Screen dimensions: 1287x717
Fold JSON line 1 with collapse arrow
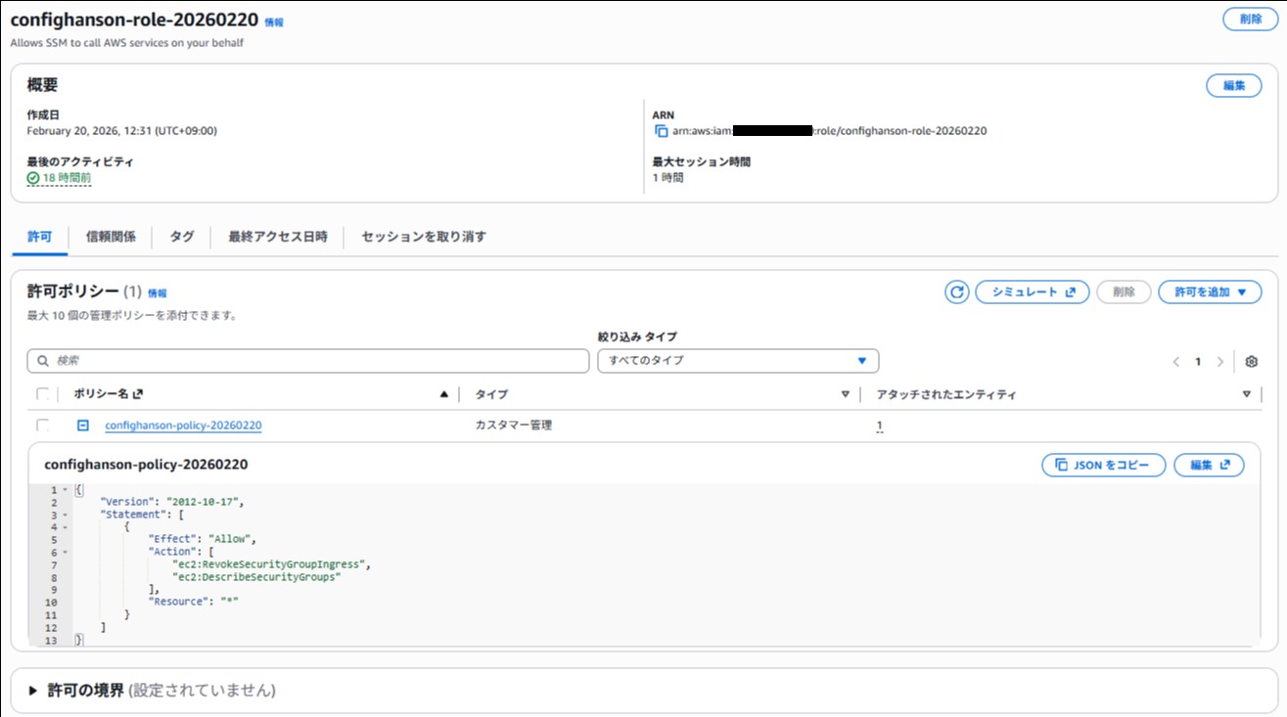point(65,490)
